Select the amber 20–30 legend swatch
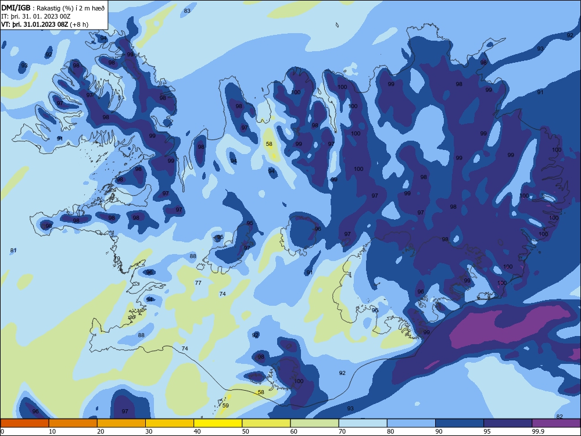 (121, 423)
